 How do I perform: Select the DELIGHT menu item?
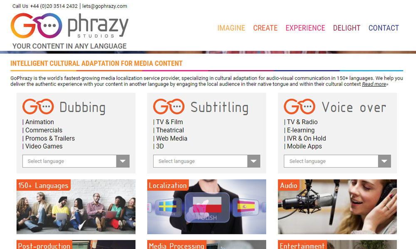tap(347, 28)
